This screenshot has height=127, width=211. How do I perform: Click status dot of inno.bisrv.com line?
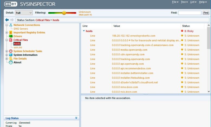[x=182, y=87]
